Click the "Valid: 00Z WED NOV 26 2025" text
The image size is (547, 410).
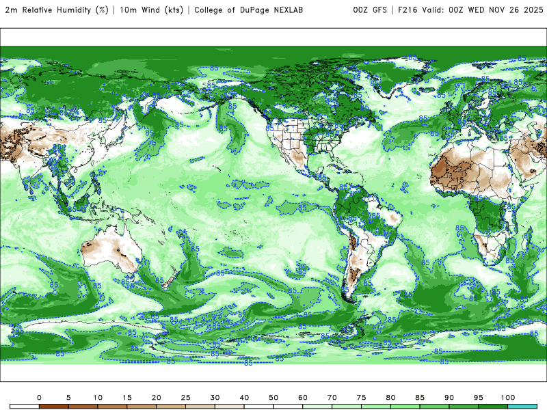483,10
